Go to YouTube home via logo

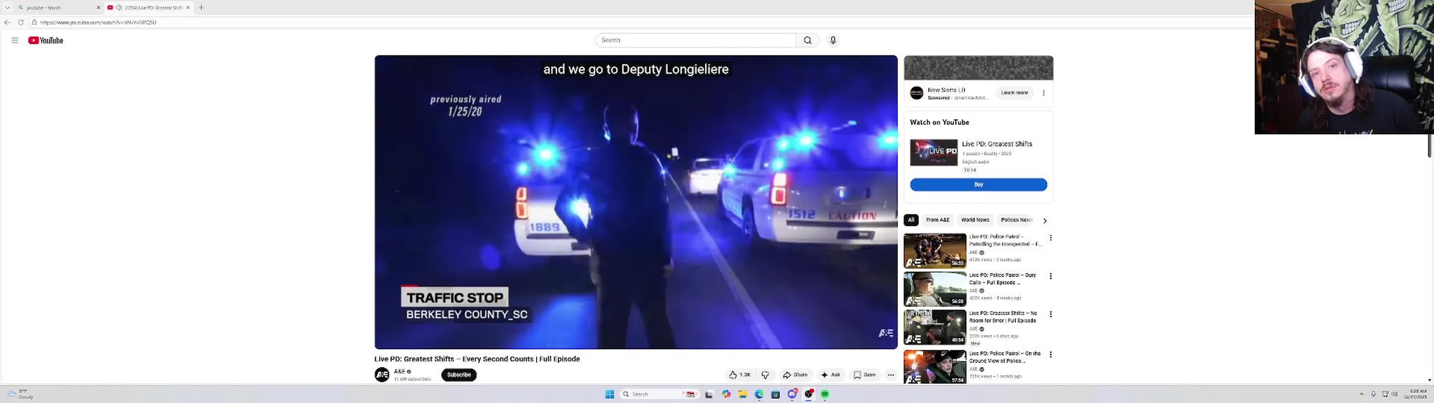pos(46,40)
